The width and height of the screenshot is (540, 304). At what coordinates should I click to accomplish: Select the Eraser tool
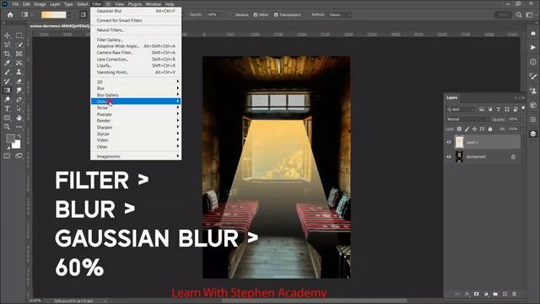[x=19, y=81]
